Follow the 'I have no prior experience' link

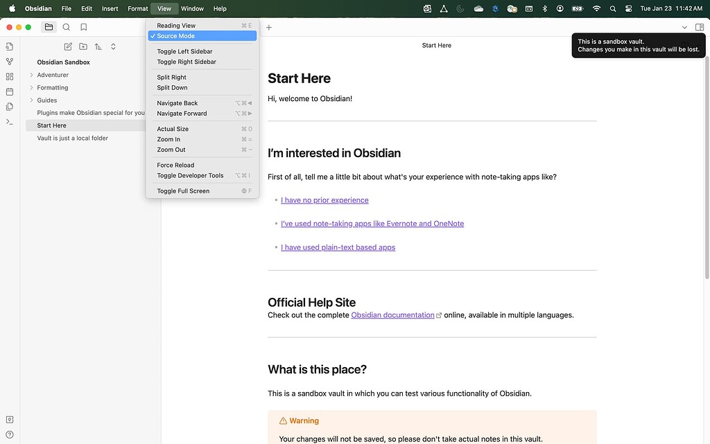click(324, 200)
